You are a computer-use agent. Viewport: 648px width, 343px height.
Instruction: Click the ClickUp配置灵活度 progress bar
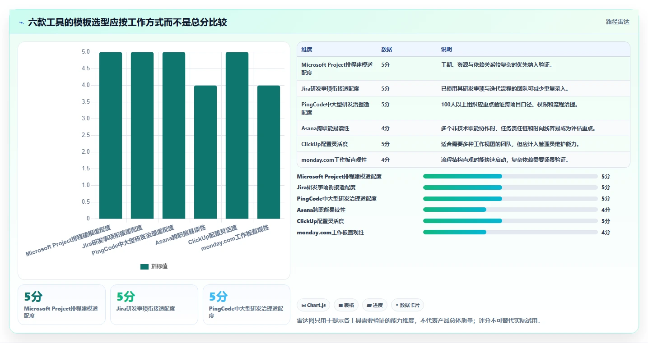pos(510,221)
